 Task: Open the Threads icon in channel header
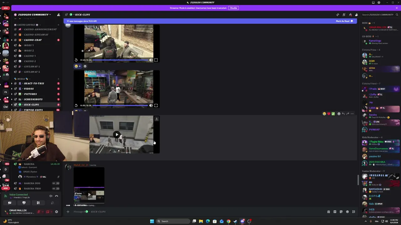click(x=338, y=15)
